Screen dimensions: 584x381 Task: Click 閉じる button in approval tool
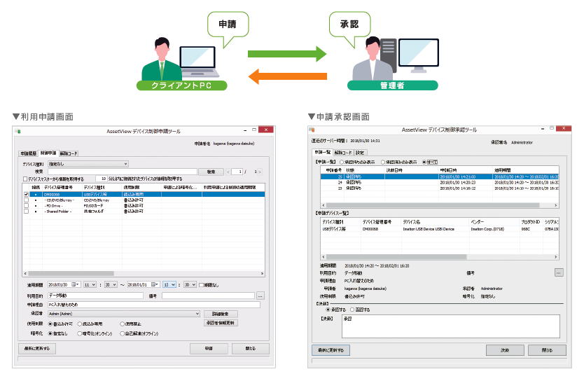[547, 350]
